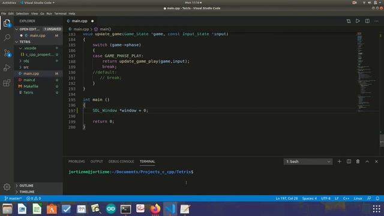Change indentation via Spaces: 4
The image size is (384, 216).
[310, 199]
